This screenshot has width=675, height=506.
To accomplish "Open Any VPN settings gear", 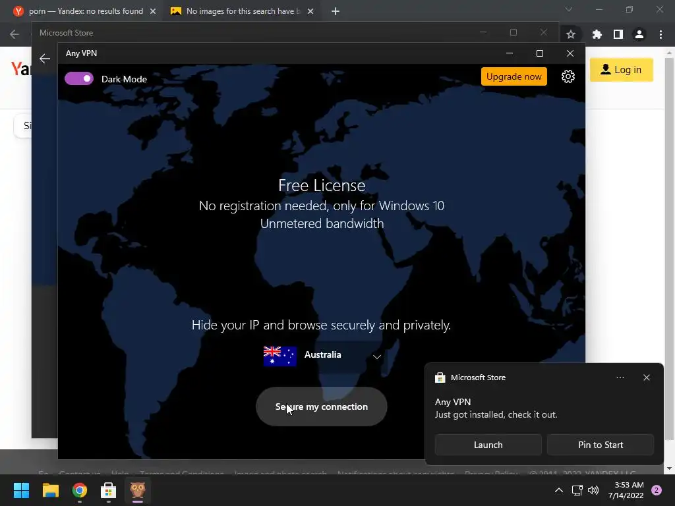I will click(x=568, y=76).
